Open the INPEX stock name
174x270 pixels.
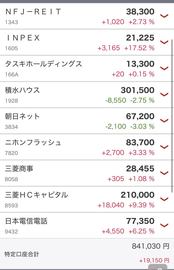[x=23, y=38]
